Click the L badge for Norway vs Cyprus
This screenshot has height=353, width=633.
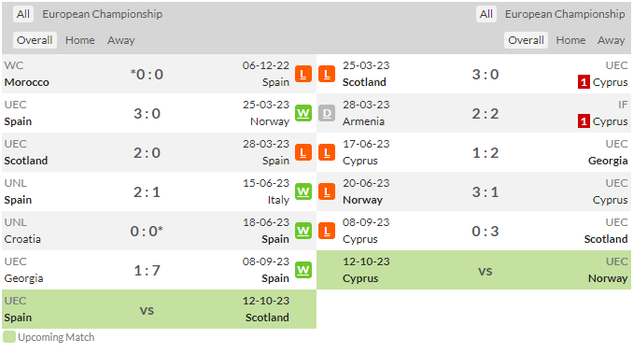point(327,191)
